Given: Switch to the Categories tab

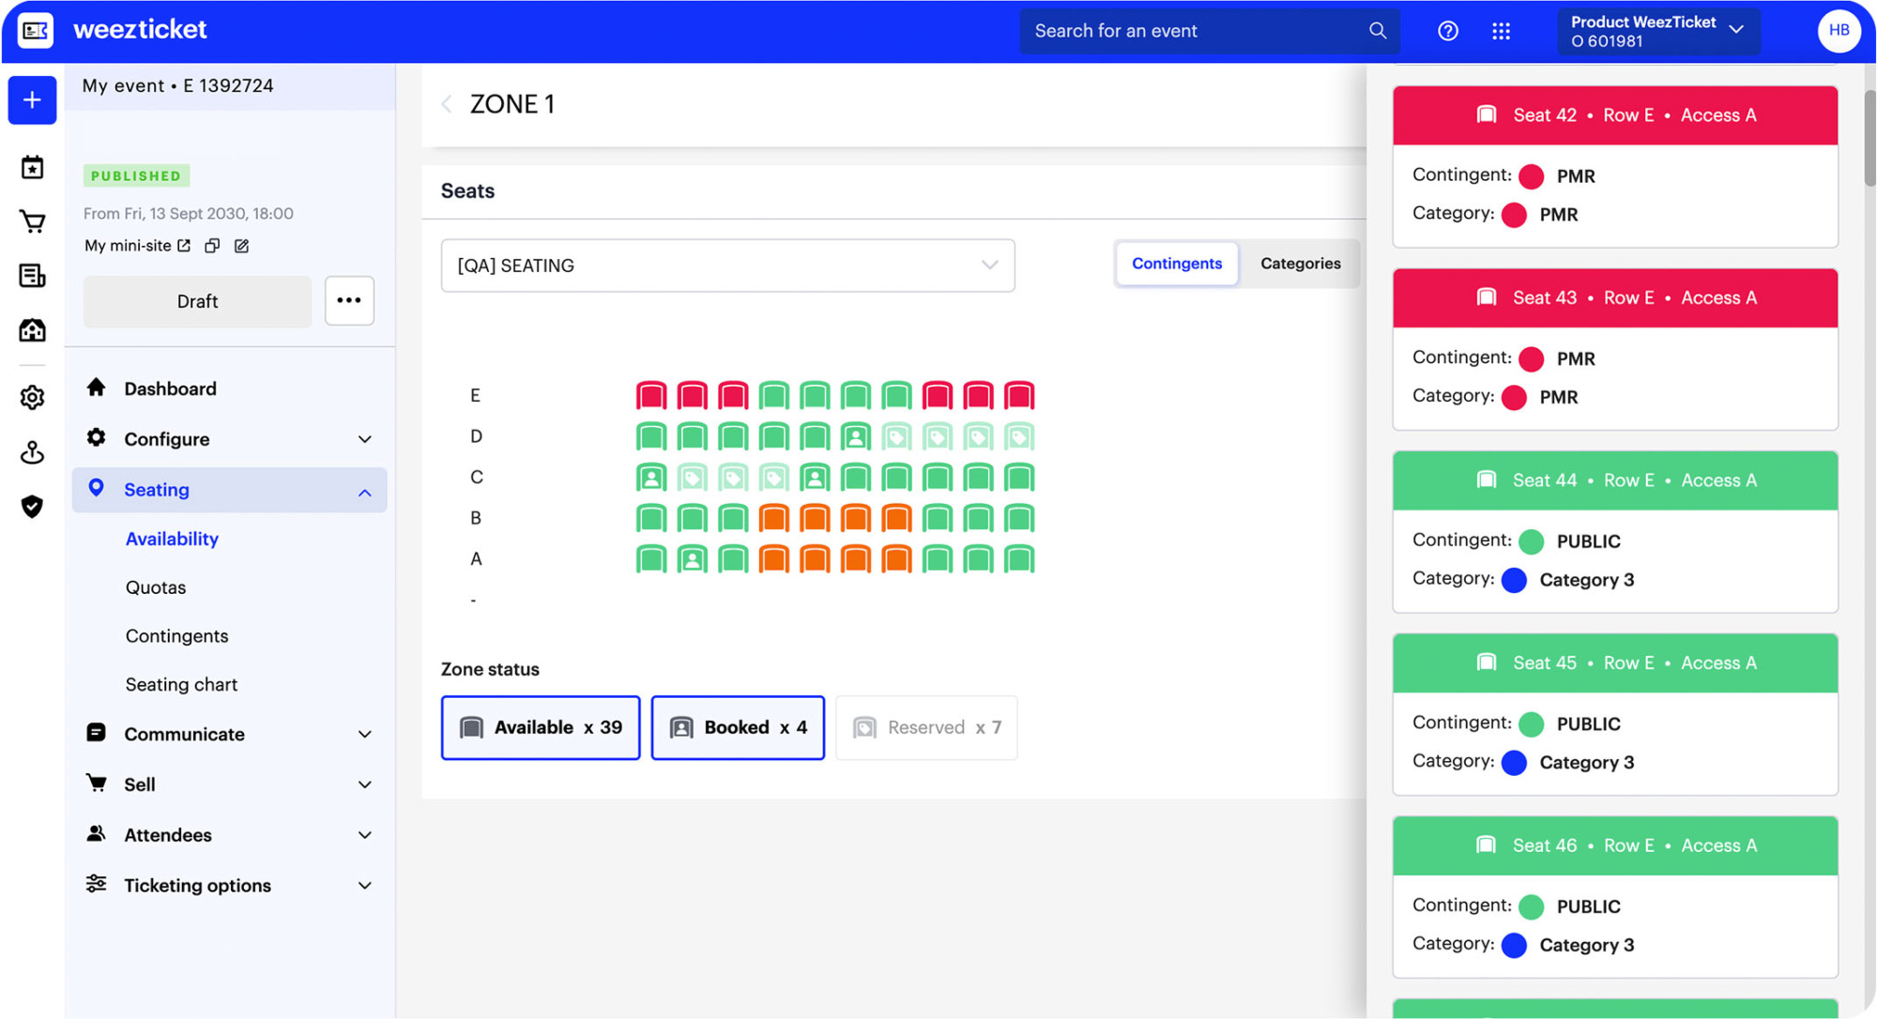Looking at the screenshot, I should (1300, 264).
